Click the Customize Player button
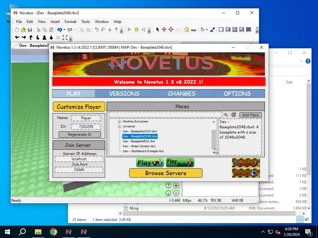 point(79,107)
